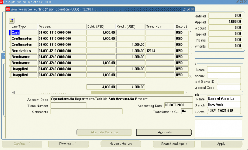Click the Receivables row credit 1,000.00 cell
The width and height of the screenshot is (248, 150).
(x=131, y=51)
